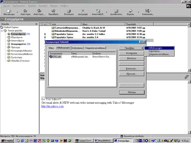This screenshot has width=191, height=143.
Task: Click the Διαγραφή (delete) toolbar icon
Action: [83, 12]
